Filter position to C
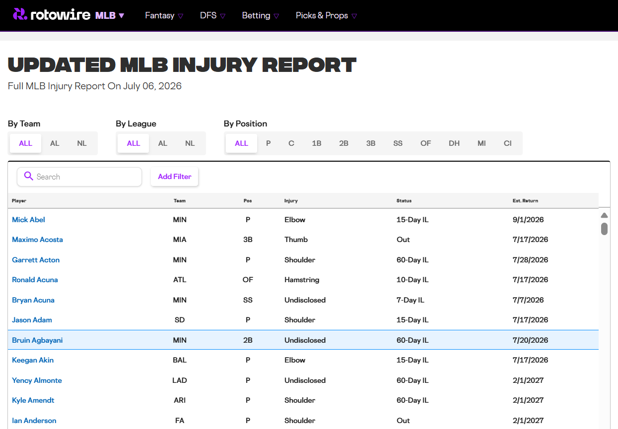Image resolution: width=618 pixels, height=429 pixels. pos(291,143)
